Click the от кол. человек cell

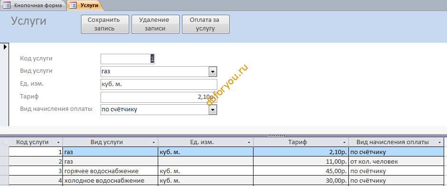pos(396,162)
